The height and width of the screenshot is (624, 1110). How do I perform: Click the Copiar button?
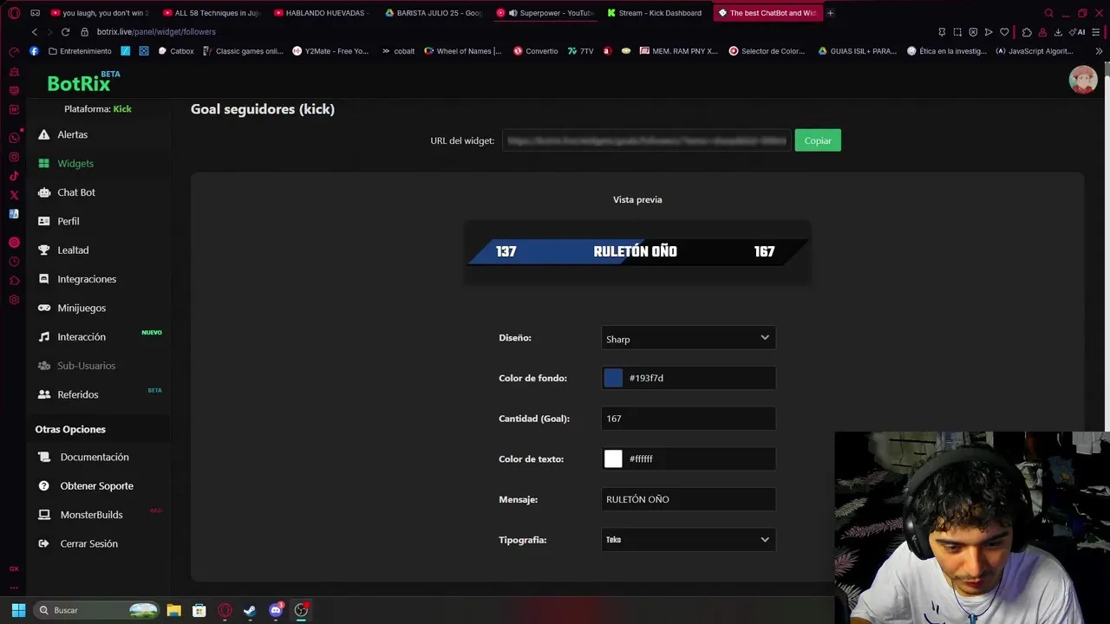818,140
